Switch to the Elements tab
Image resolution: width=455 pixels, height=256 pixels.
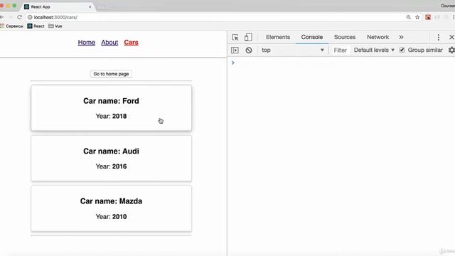click(x=278, y=37)
